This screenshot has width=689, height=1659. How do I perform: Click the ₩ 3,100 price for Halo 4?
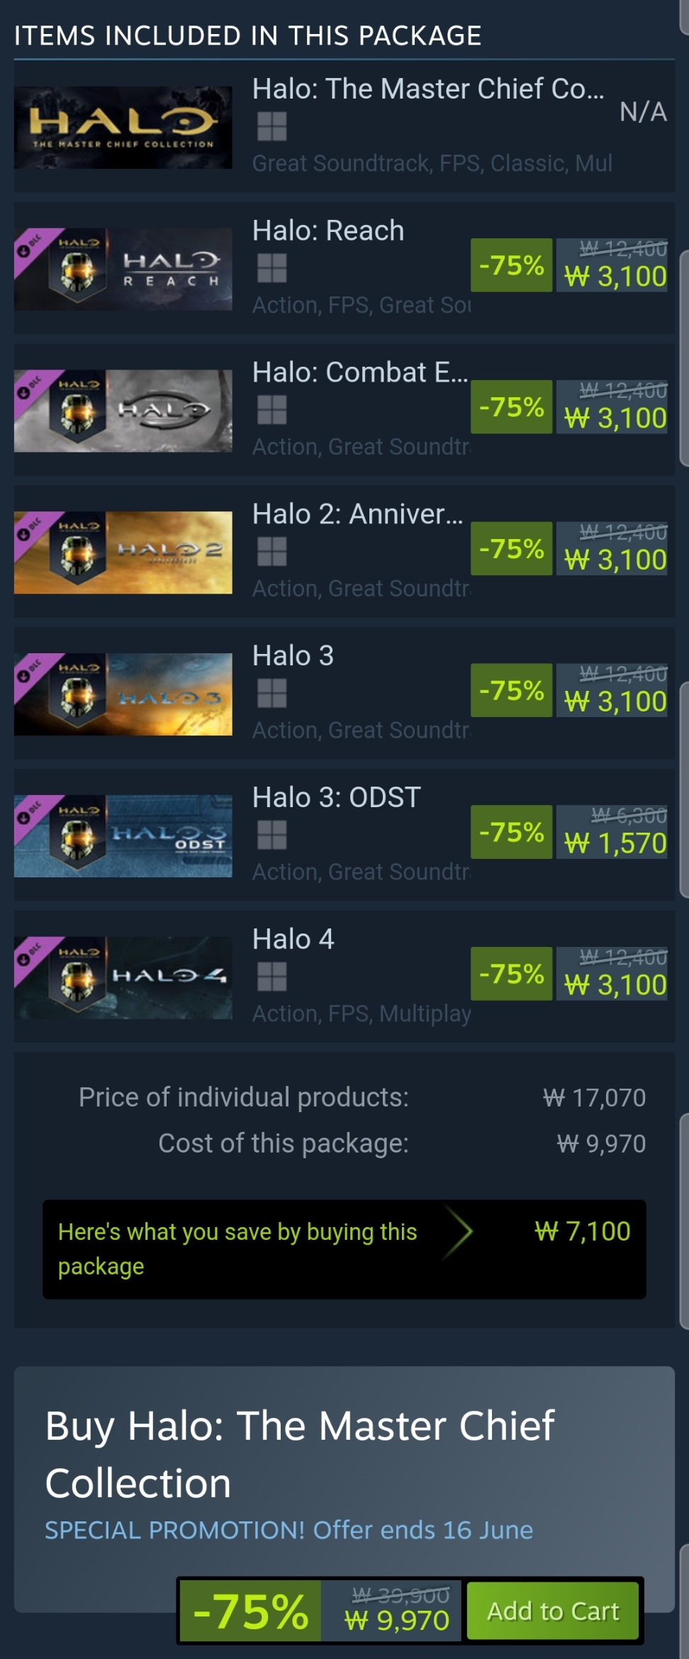[615, 984]
